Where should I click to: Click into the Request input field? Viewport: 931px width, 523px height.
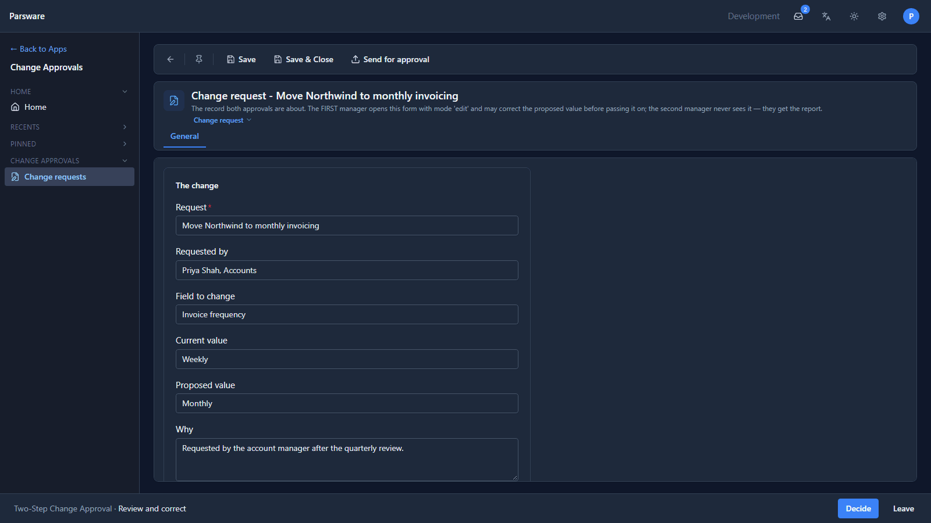[347, 225]
